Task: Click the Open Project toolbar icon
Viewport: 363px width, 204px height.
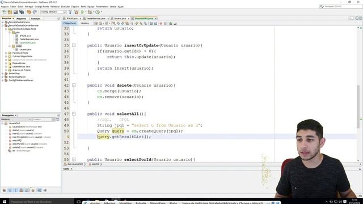Action: pyautogui.click(x=15, y=12)
